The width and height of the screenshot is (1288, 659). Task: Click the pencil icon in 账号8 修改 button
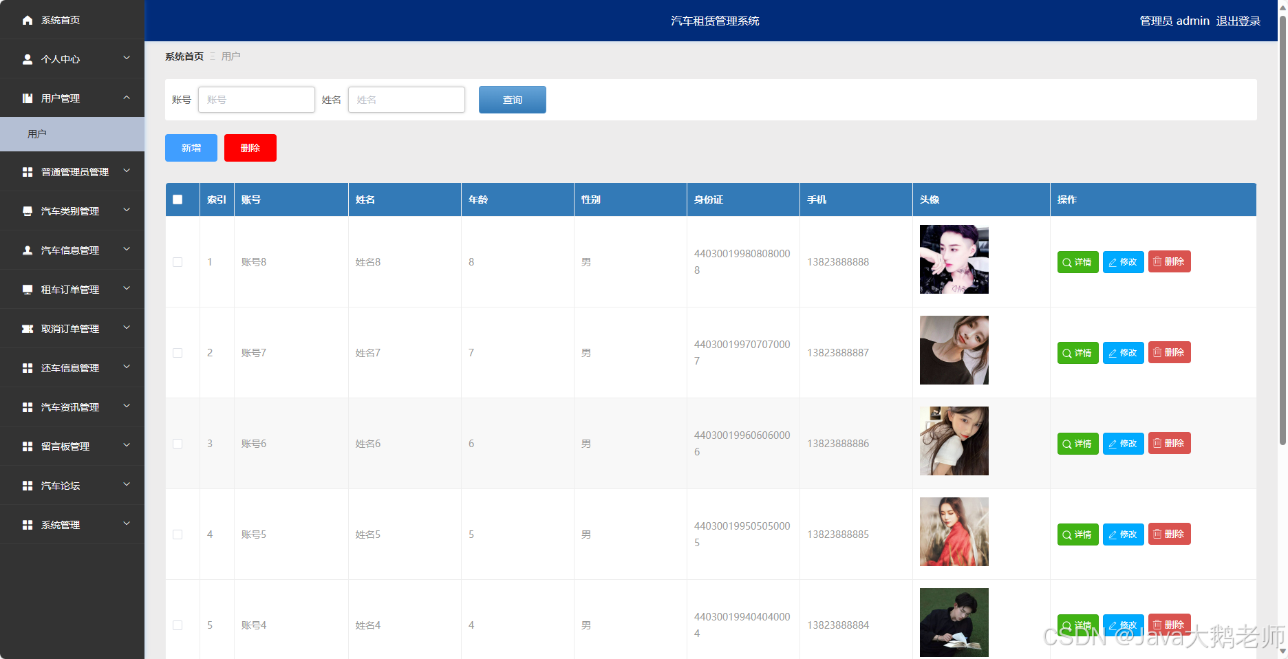point(1113,262)
